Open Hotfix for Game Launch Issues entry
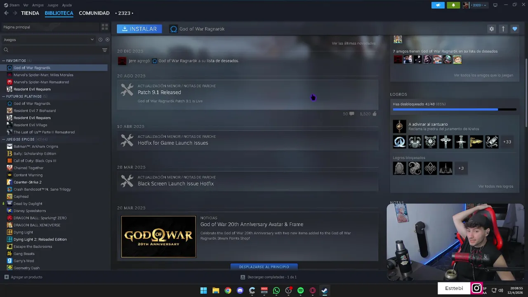This screenshot has width=528, height=297. click(247, 140)
